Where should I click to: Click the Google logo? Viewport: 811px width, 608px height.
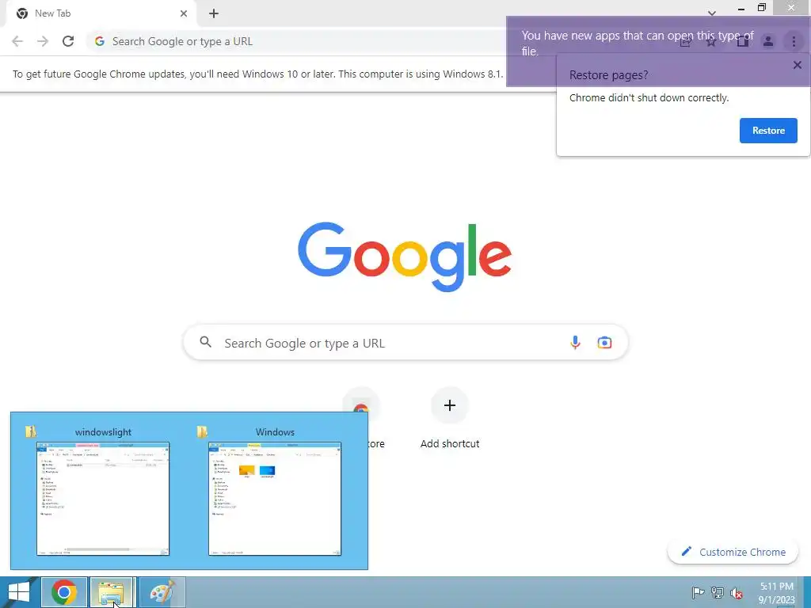[405, 257]
